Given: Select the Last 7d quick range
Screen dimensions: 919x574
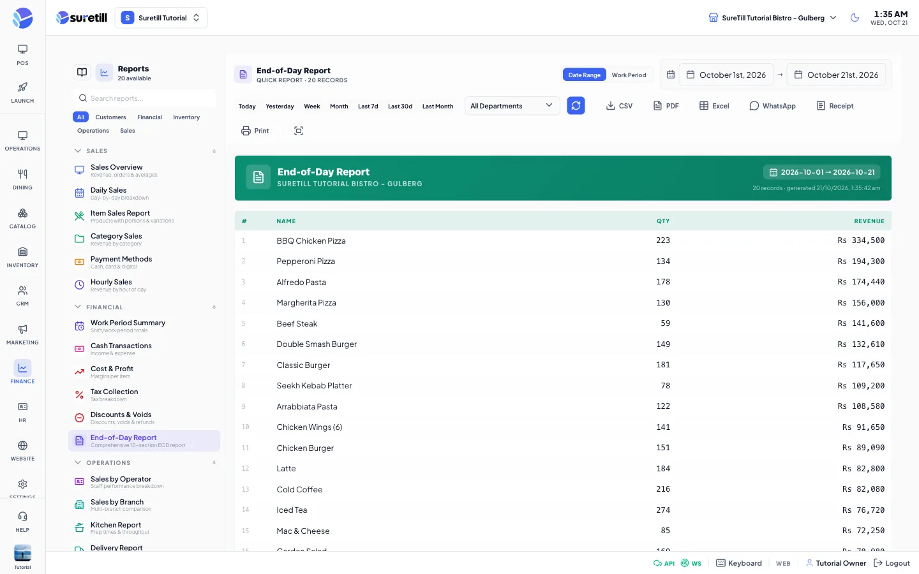Looking at the screenshot, I should (368, 107).
